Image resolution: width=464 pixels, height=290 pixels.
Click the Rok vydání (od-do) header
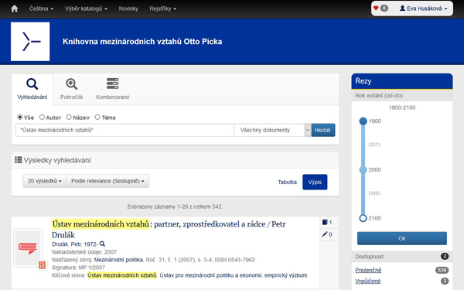(402, 96)
